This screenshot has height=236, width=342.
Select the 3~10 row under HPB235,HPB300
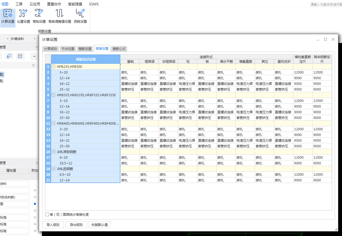86,72
